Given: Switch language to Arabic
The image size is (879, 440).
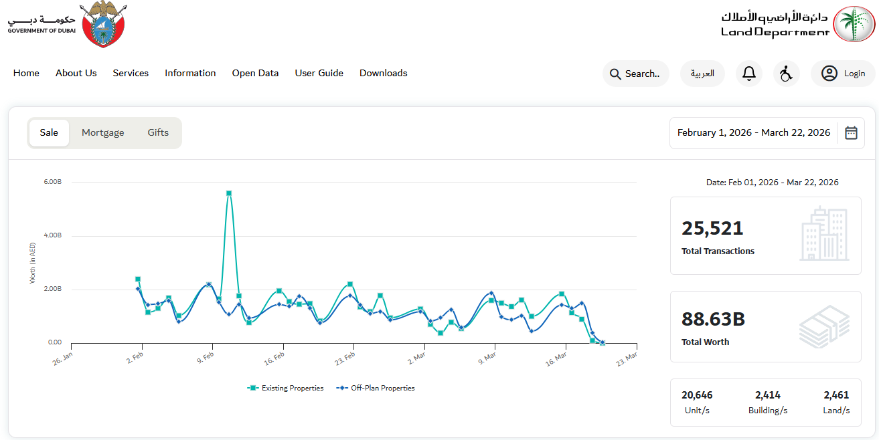Looking at the screenshot, I should tap(702, 74).
